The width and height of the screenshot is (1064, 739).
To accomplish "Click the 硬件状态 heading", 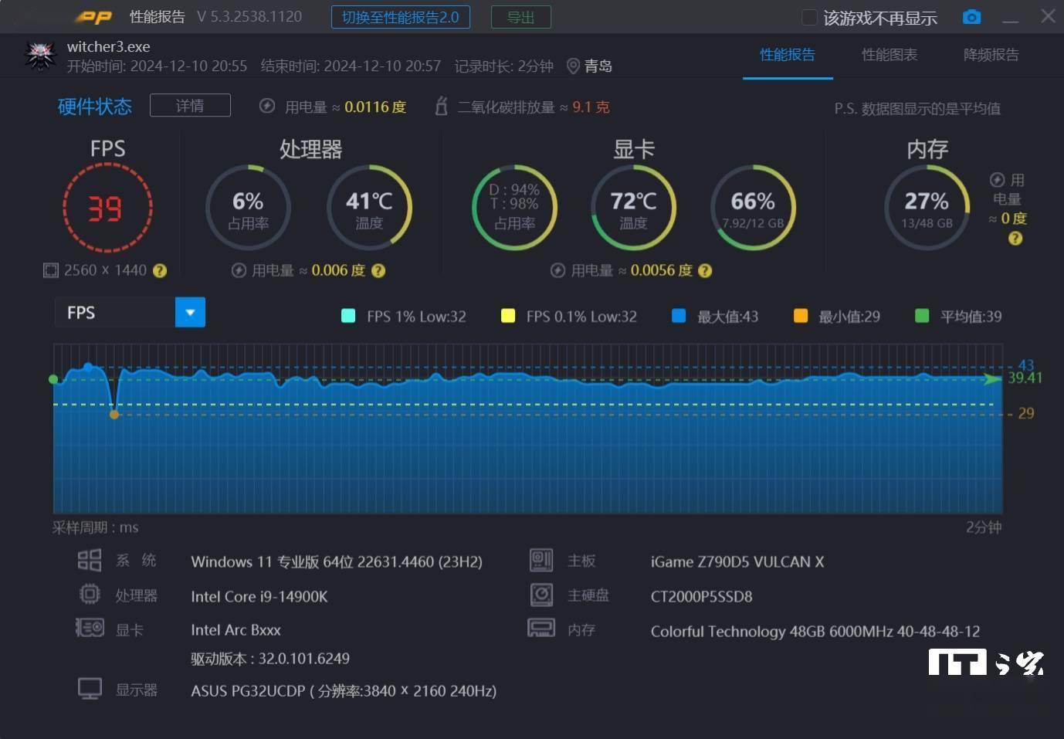I will pyautogui.click(x=95, y=107).
